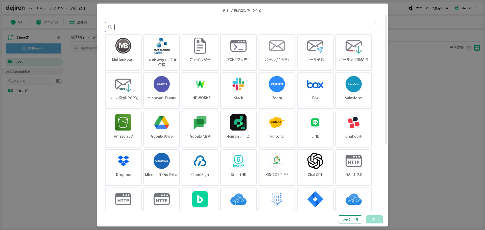485x230 pixels.
Task: Select the Salesforce connector icon
Action: 353,84
